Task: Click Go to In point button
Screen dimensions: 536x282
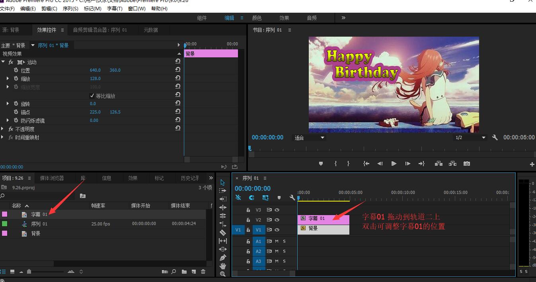Action: [366, 164]
